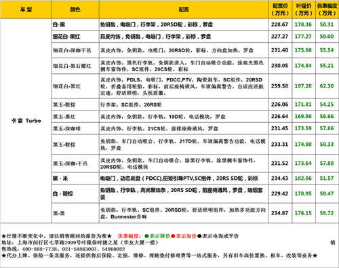Select the 178.36 dealer price
Image resolution: width=339 pixels, height=268 pixels.
304,24
